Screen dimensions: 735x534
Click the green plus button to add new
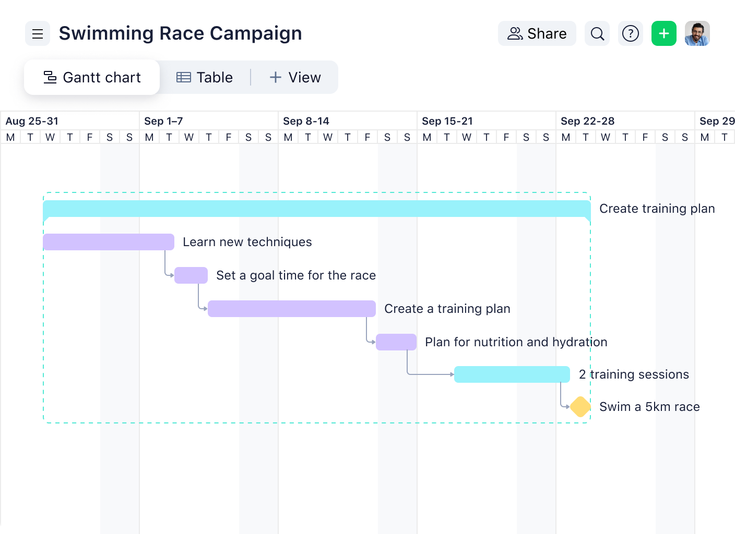pos(663,33)
